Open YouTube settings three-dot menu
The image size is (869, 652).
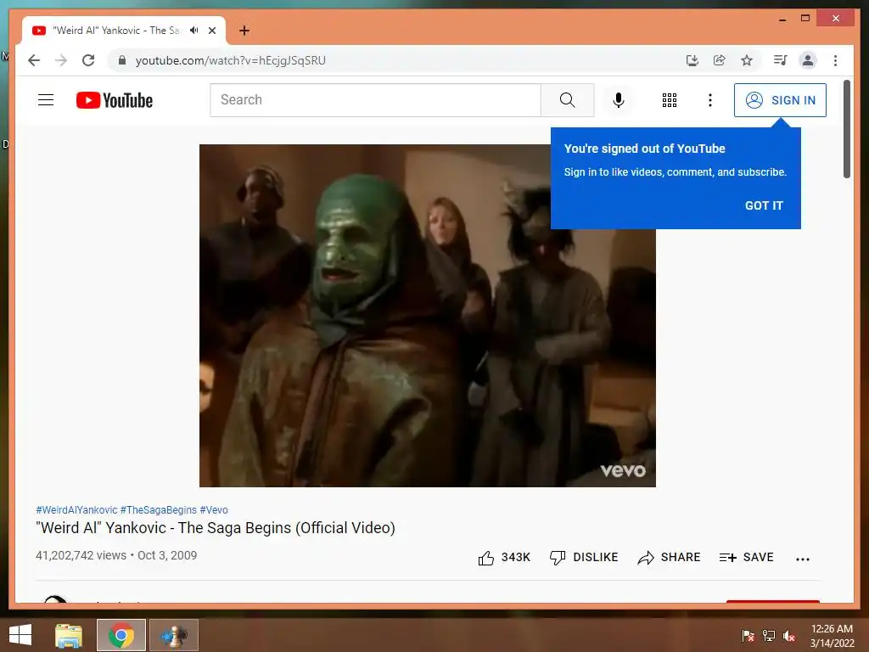tap(710, 100)
